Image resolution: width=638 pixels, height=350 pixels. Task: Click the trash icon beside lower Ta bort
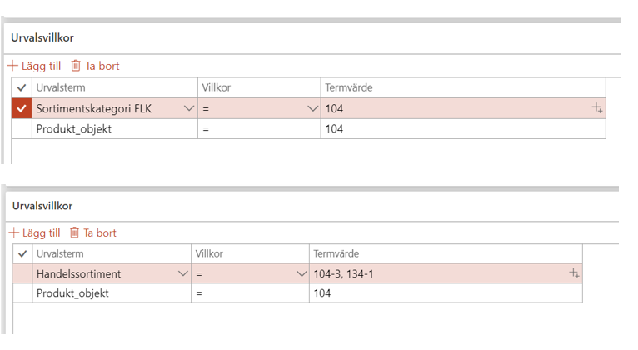pos(74,232)
